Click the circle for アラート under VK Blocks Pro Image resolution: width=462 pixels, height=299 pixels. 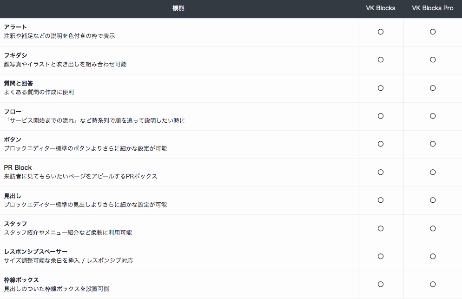(x=433, y=32)
